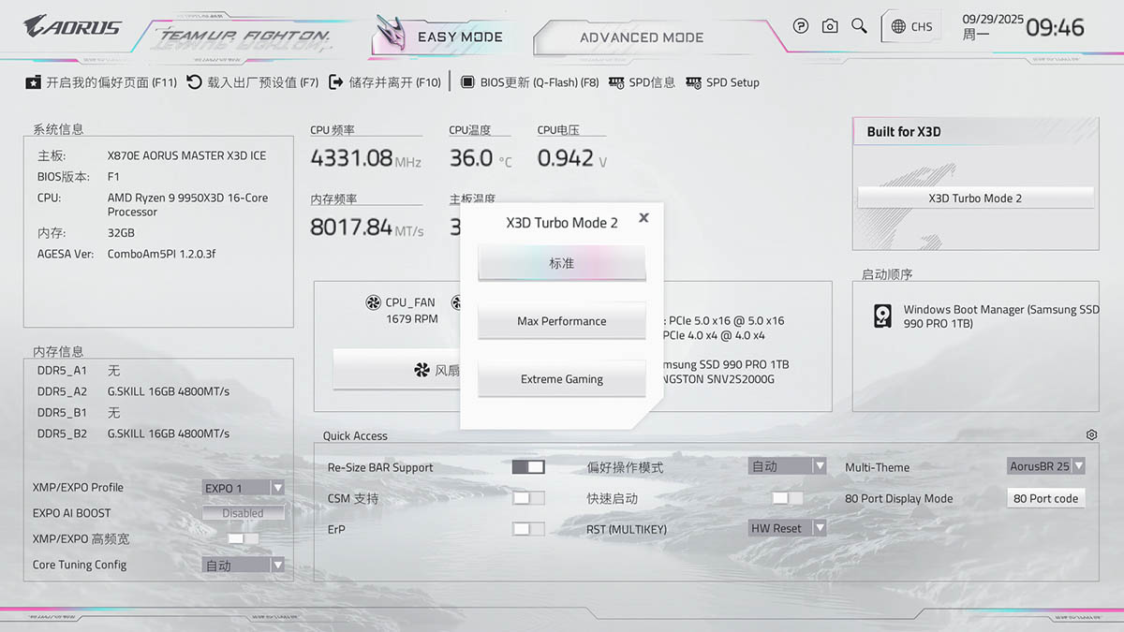The width and height of the screenshot is (1124, 632).
Task: Open Quick Access settings gear
Action: [x=1091, y=435]
